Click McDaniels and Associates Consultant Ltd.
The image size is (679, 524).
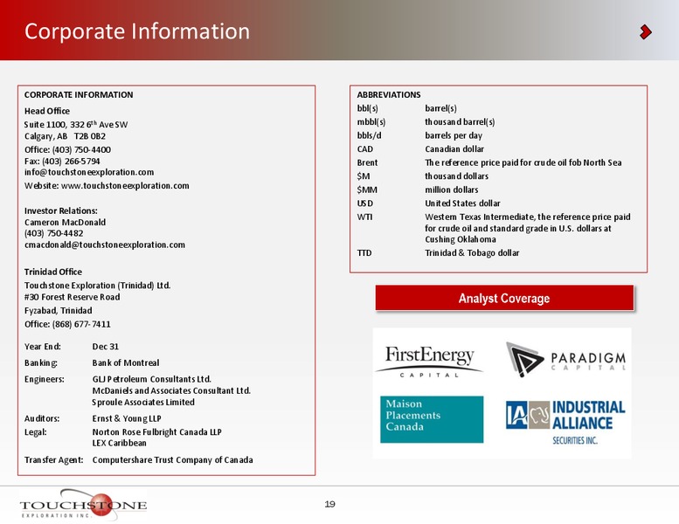[171, 390]
